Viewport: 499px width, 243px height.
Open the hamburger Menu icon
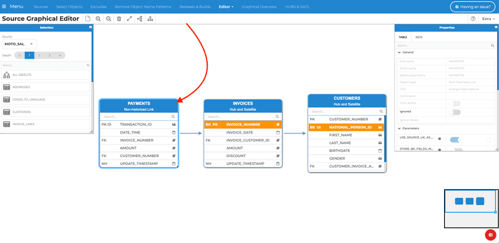point(4,6)
